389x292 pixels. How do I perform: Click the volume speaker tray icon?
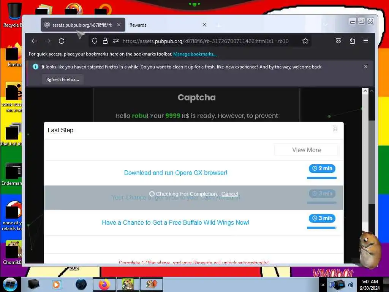(351, 285)
